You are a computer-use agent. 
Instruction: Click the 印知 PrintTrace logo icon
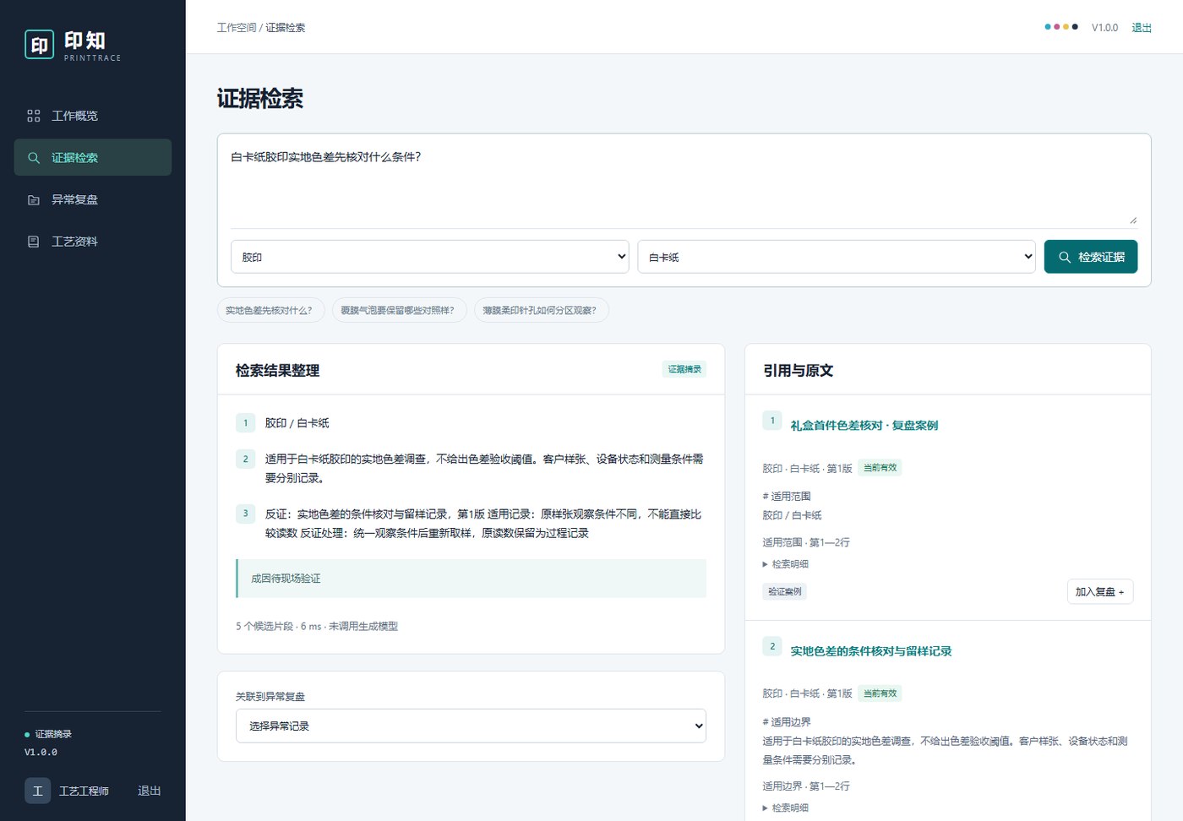point(40,44)
